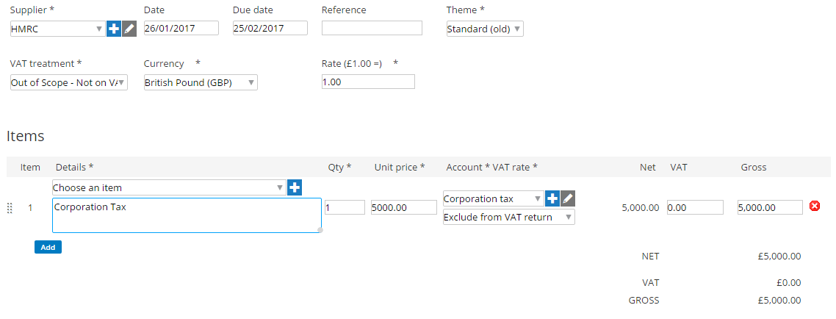
Task: Click the edit account pencil icon
Action: coord(568,198)
